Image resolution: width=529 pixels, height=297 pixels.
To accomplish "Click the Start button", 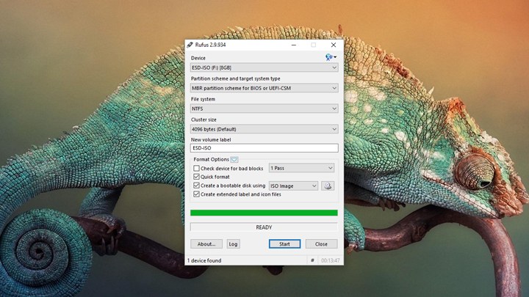I will (x=284, y=243).
